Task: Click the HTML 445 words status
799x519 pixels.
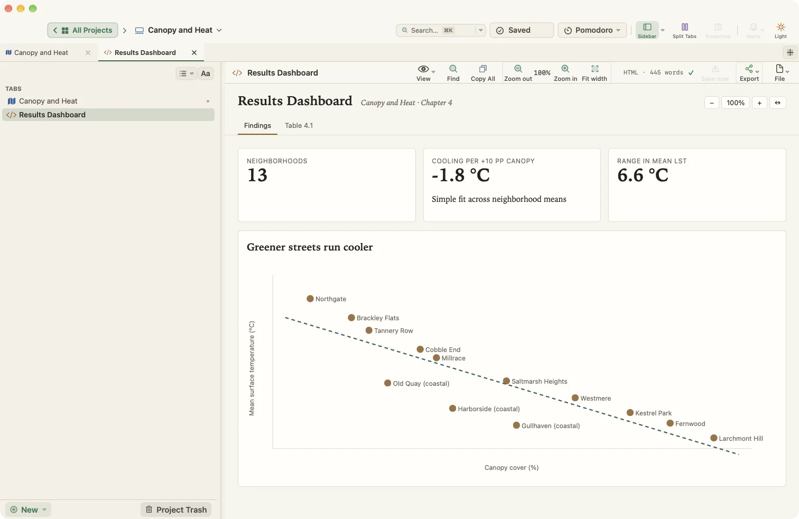Action: coord(658,72)
